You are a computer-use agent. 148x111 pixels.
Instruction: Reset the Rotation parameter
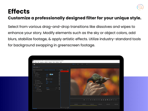click(59, 80)
